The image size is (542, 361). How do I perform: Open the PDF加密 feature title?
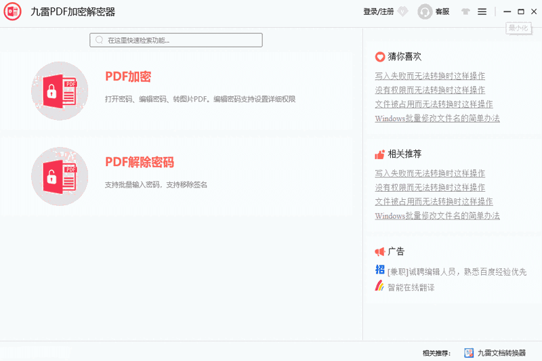tap(128, 77)
